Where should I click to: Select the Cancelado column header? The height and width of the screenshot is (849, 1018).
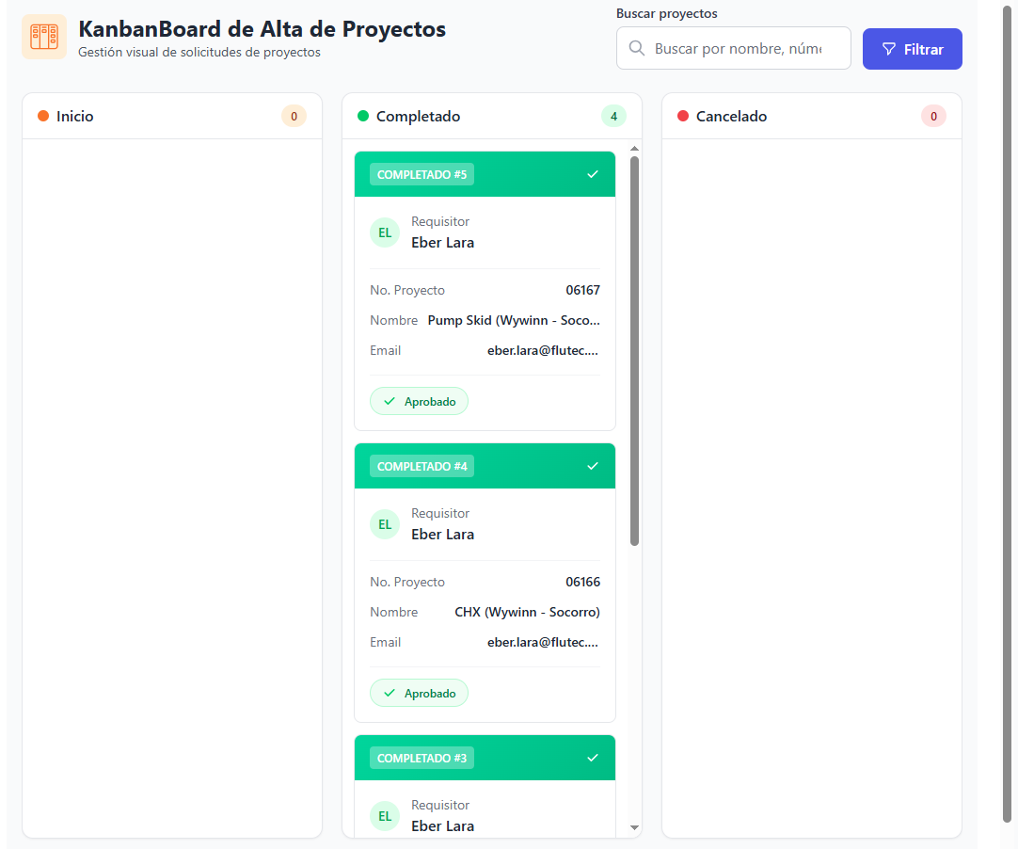731,117
